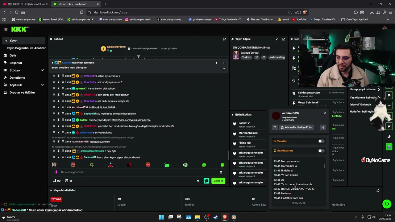Delete OnurGktrk's message 'selam oyun var mı ?'
The height and width of the screenshot is (222, 395).
(x=54, y=76)
